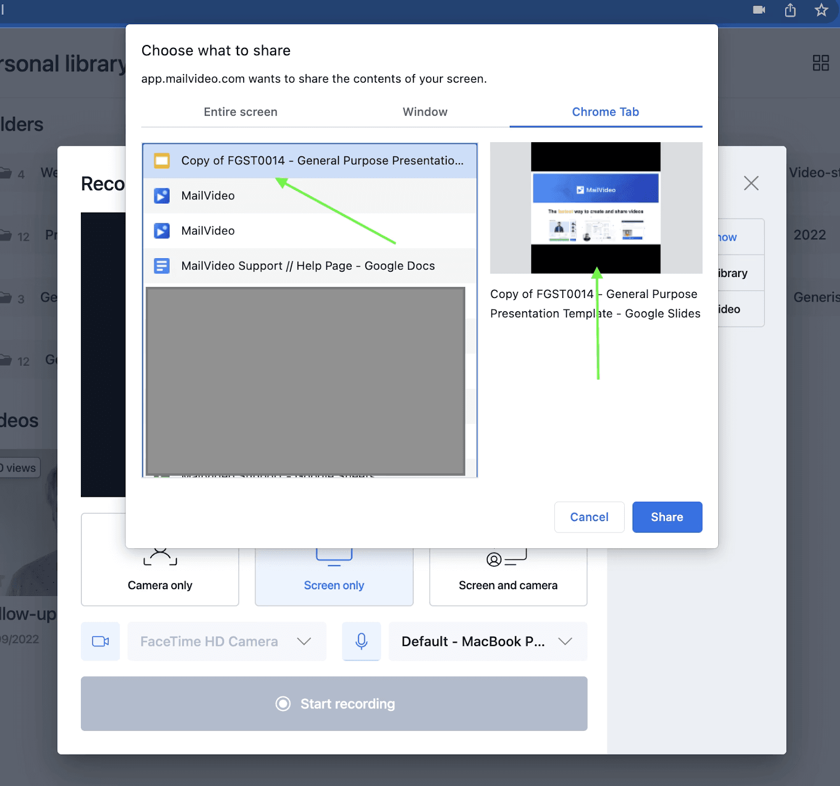The height and width of the screenshot is (786, 840).
Task: Click Start recording button
Action: coord(334,704)
